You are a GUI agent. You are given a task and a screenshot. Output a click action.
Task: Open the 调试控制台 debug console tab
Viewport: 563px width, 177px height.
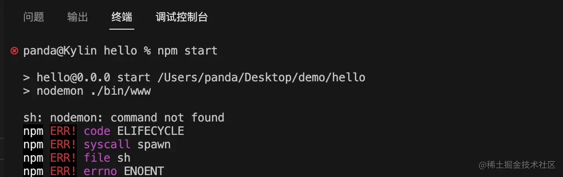click(x=182, y=17)
